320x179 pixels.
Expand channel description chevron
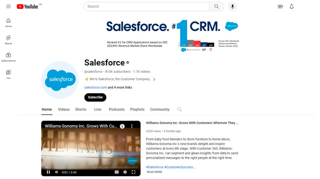click(154, 79)
